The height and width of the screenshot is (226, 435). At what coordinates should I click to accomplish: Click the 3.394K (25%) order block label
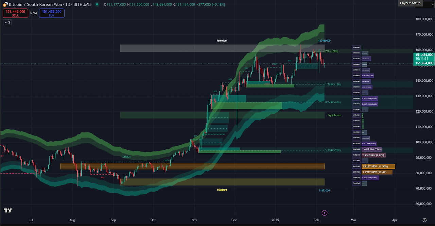(333, 150)
